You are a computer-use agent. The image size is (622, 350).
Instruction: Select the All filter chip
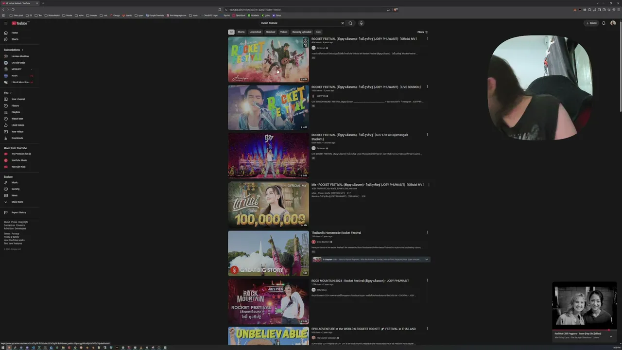point(231,32)
